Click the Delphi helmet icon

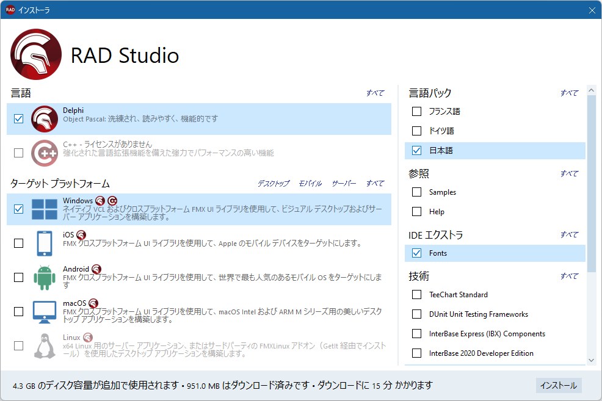click(43, 119)
